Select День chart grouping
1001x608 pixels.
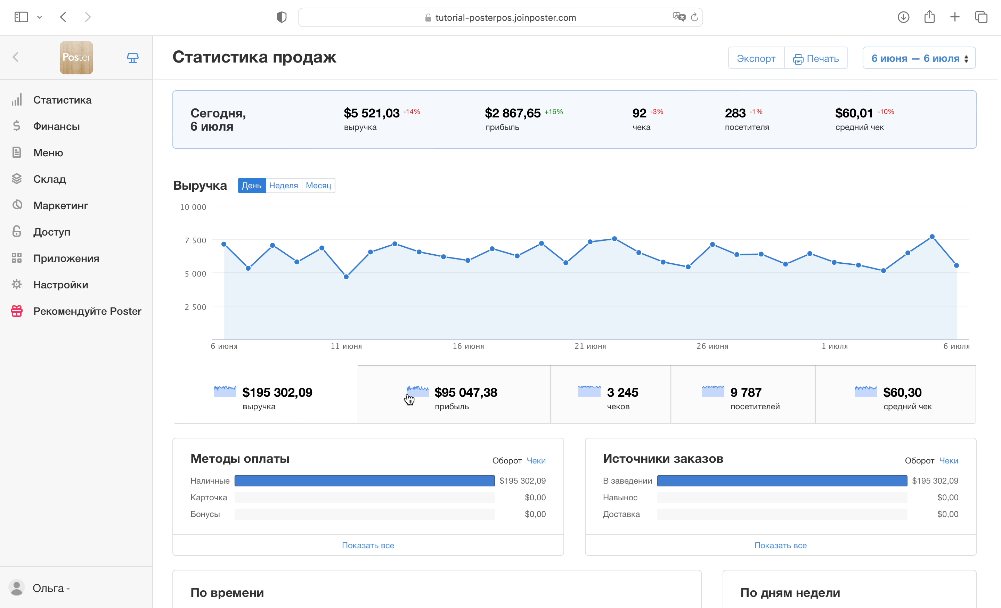[252, 186]
